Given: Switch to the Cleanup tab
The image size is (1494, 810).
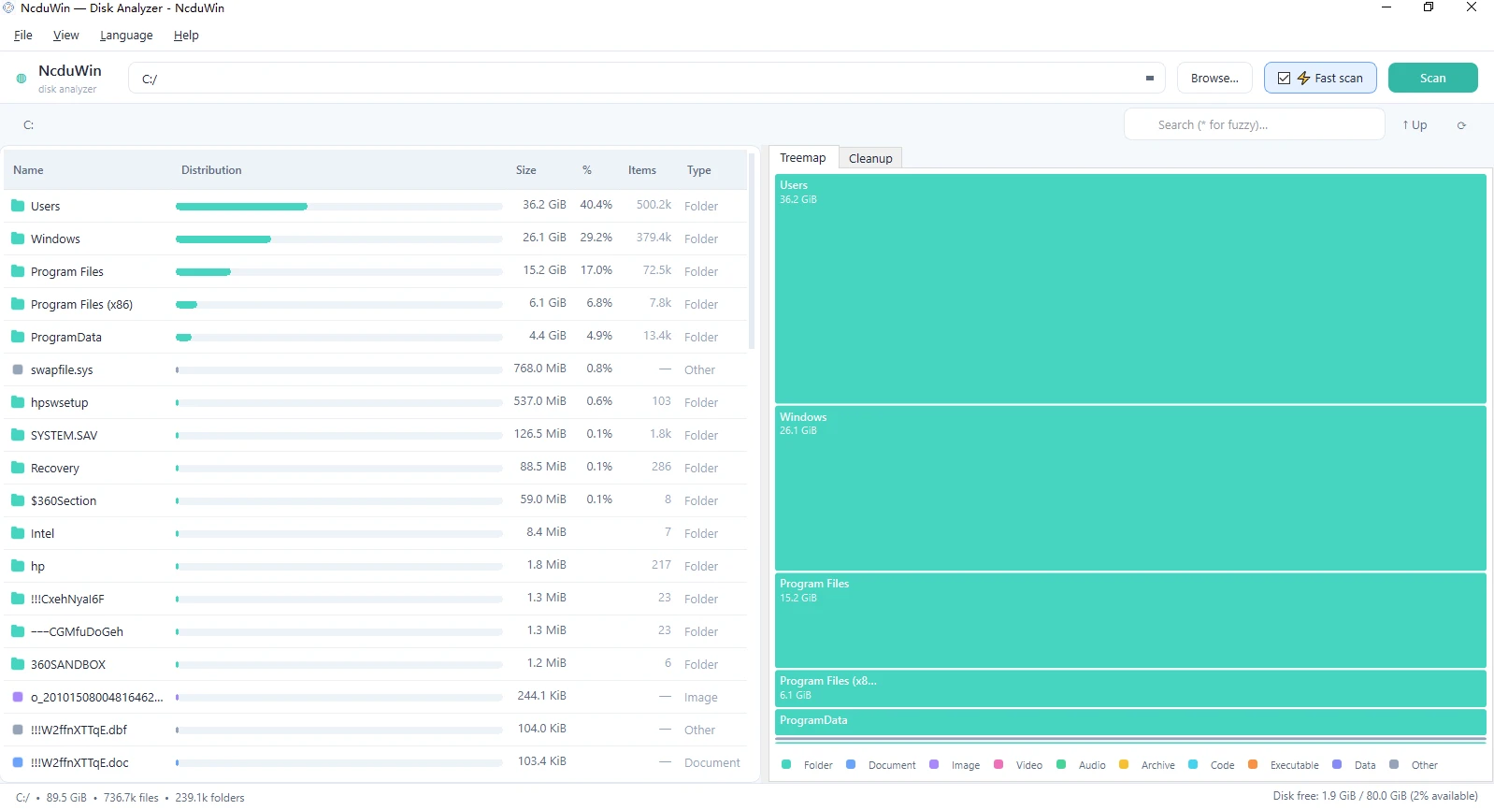Looking at the screenshot, I should (x=870, y=158).
